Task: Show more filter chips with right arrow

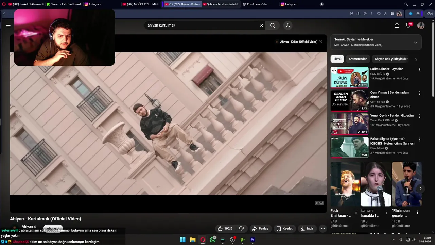Action: pyautogui.click(x=416, y=59)
